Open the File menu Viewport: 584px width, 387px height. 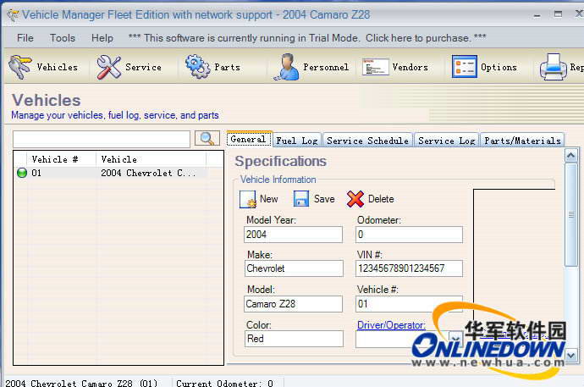pyautogui.click(x=25, y=38)
